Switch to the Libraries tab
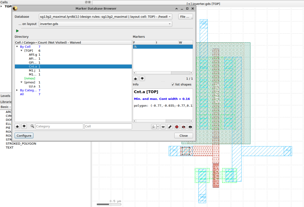This screenshot has width=304, height=207. pos(6,102)
